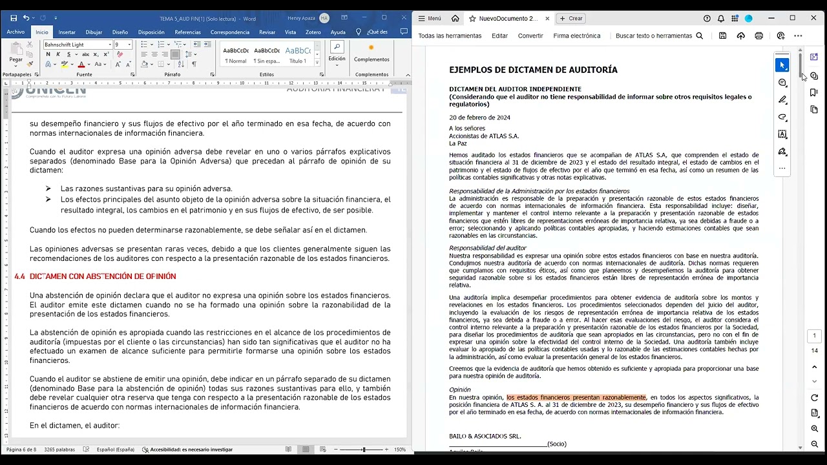Rotate the PDF page view
This screenshot has width=827, height=465.
(x=815, y=398)
